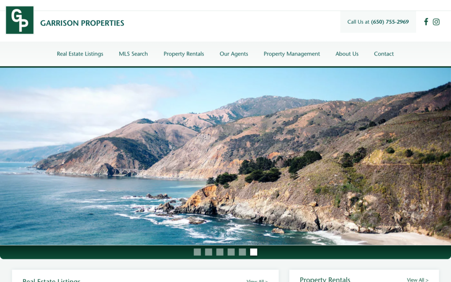Visit the About Us page
Viewport: 451px width, 282px height.
click(x=347, y=54)
